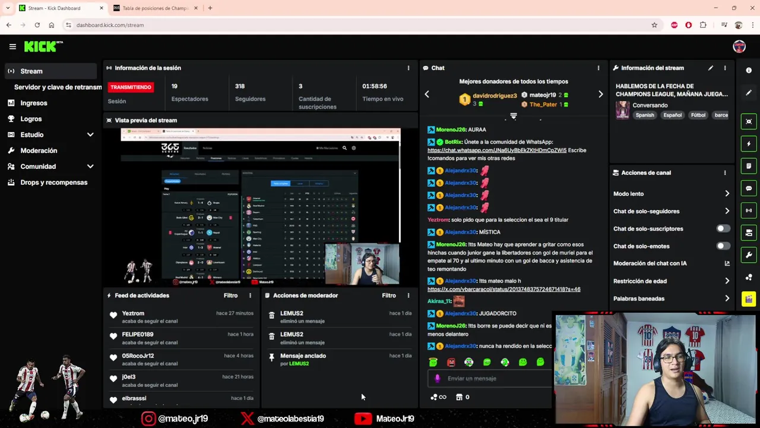Image resolution: width=760 pixels, height=428 pixels.
Task: Open Modo lento settings arrow
Action: [727, 194]
